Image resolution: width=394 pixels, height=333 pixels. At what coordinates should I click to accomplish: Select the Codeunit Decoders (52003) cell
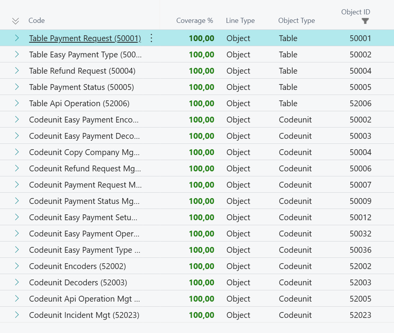click(x=78, y=283)
